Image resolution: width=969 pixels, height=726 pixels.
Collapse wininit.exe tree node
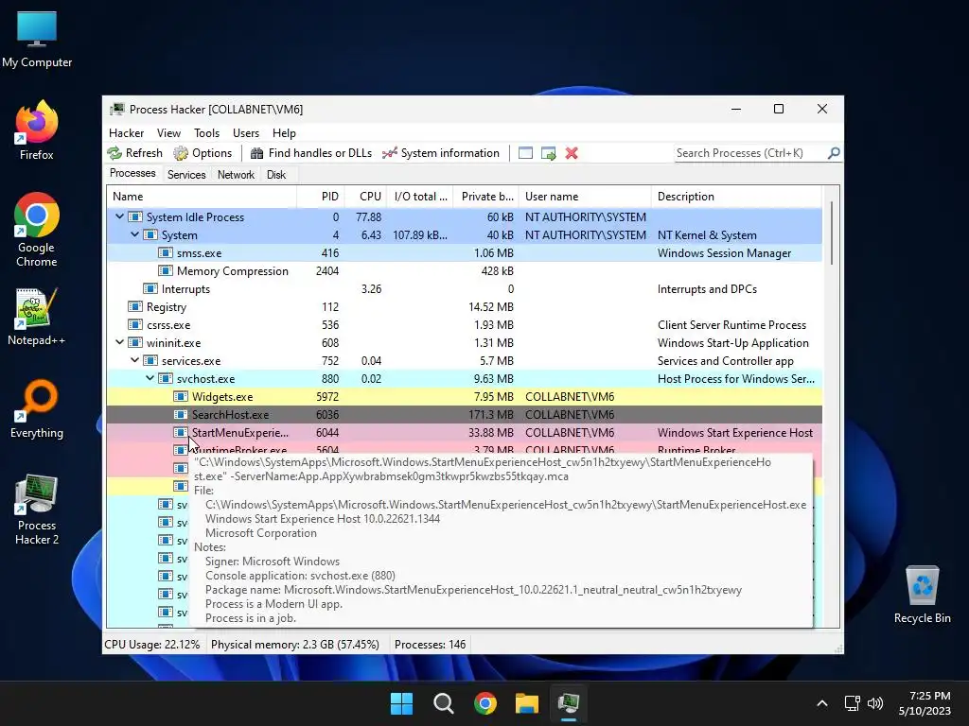(x=120, y=342)
